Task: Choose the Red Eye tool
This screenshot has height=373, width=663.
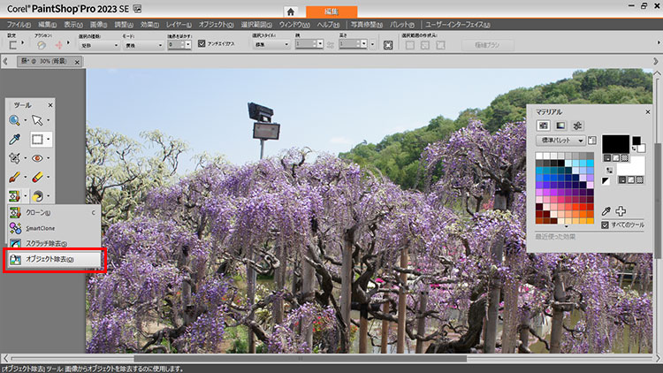Action: tap(37, 158)
